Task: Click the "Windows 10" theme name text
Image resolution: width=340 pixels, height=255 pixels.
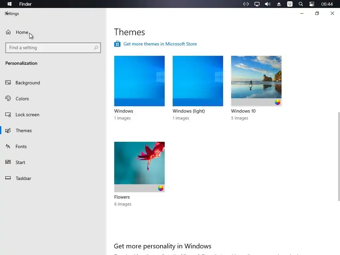Action: coord(243,111)
